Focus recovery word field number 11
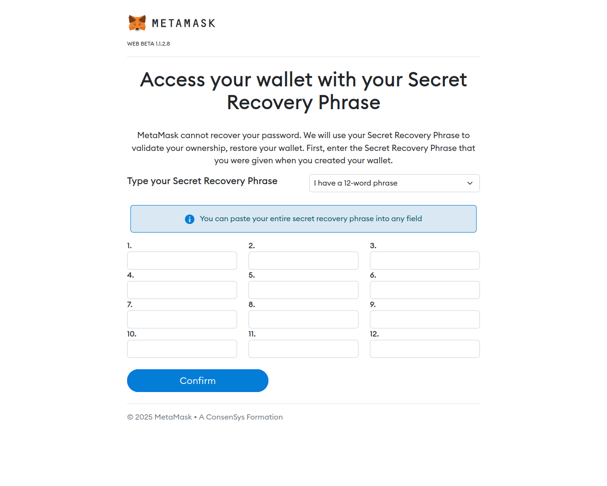This screenshot has width=607, height=486. tap(303, 349)
